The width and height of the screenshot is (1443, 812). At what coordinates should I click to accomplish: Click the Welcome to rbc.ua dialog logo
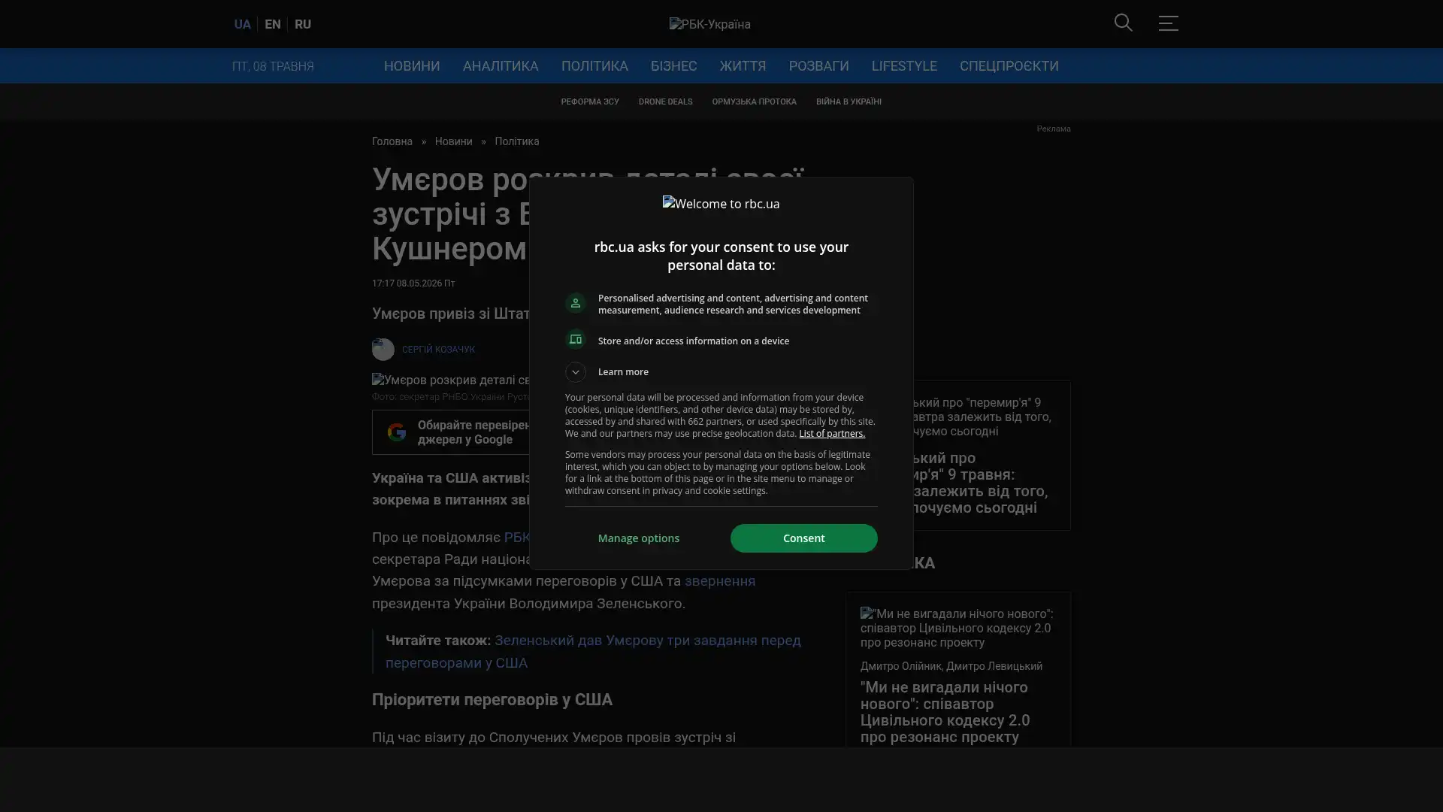click(721, 204)
